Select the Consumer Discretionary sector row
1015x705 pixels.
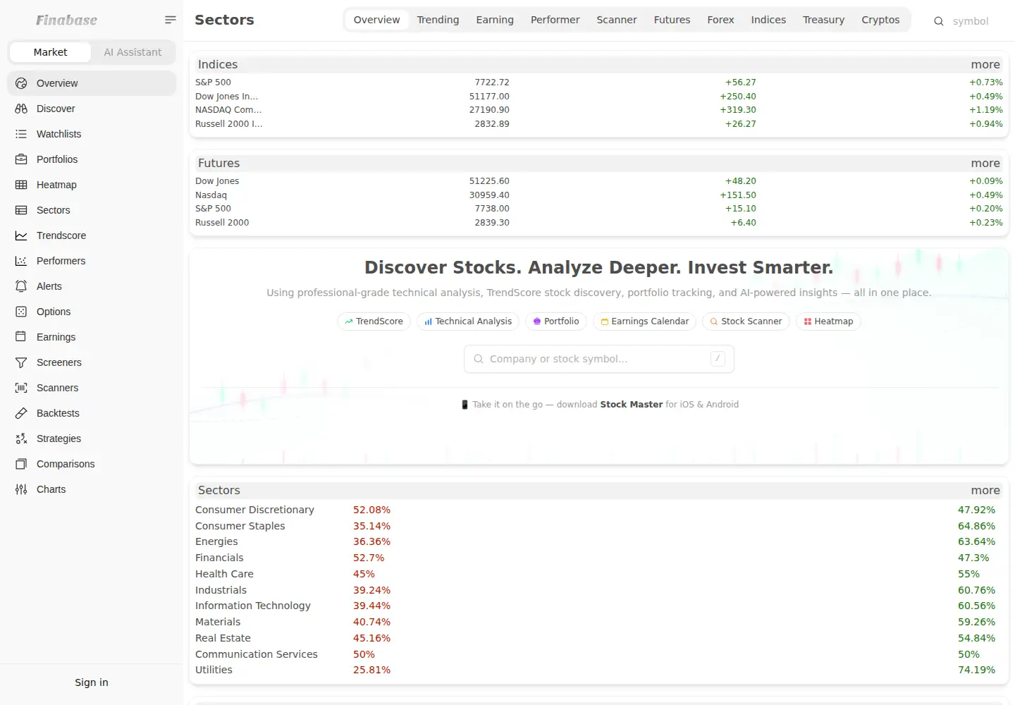pos(598,510)
